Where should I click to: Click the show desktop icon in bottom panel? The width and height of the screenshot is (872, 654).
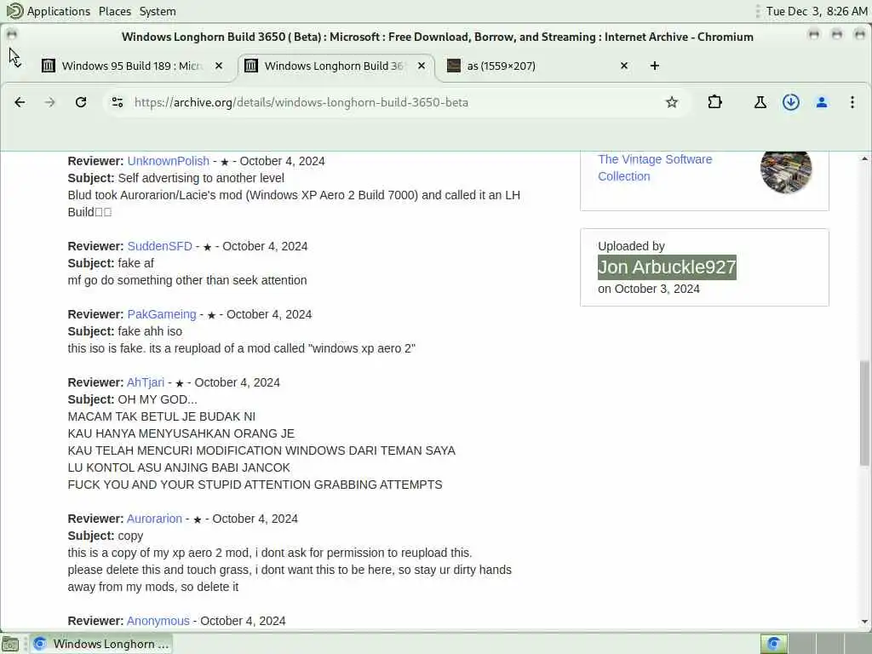[x=10, y=644]
